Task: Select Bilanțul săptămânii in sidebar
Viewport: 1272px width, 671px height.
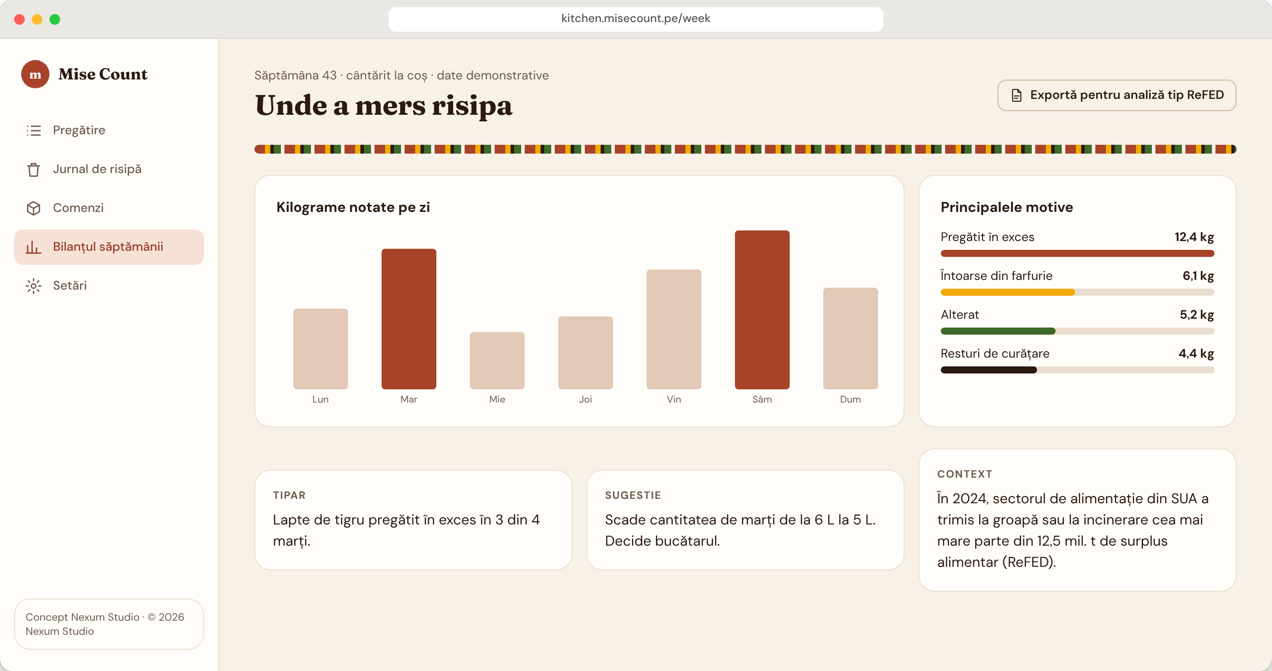Action: click(109, 247)
